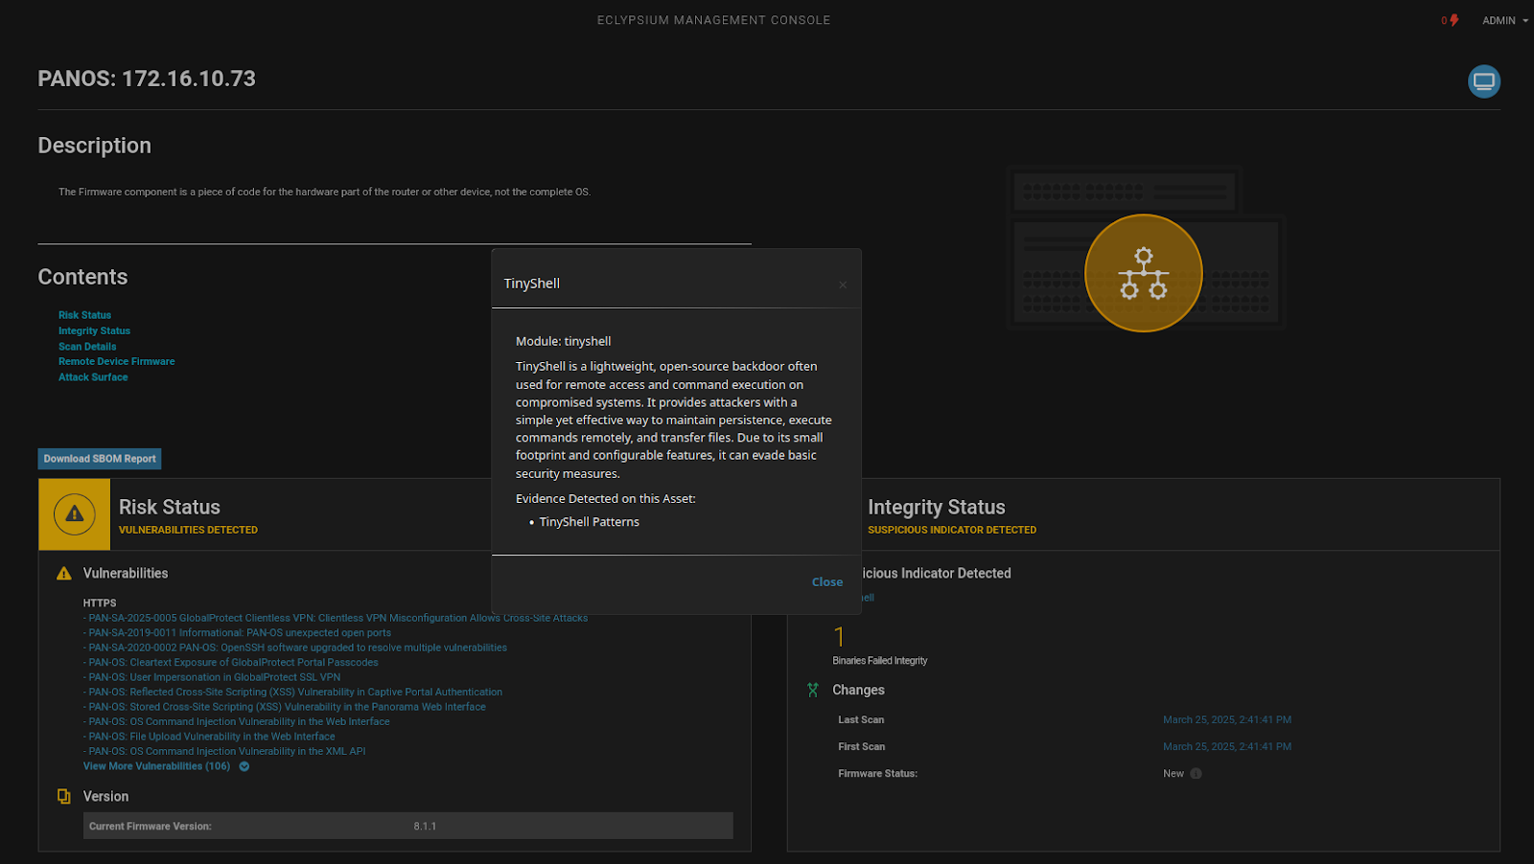
Task: Click the 'VULNERABILITIES DETECTED' status label
Action: [188, 530]
